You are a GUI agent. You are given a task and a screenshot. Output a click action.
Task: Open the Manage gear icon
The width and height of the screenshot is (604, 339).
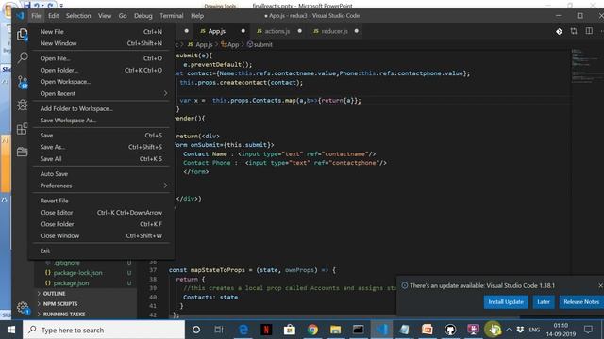[23, 307]
